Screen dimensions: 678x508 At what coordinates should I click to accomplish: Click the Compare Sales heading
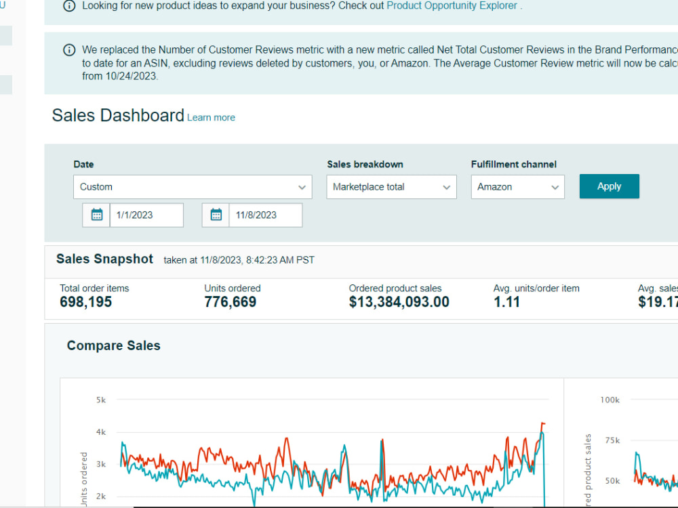[x=114, y=345]
